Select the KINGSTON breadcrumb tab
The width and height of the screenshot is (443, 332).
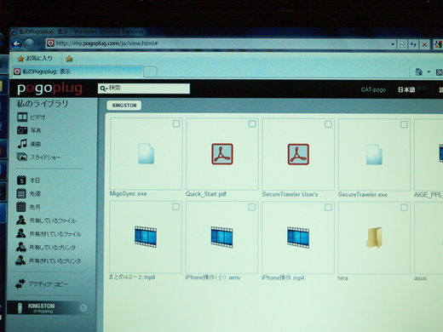124,106
